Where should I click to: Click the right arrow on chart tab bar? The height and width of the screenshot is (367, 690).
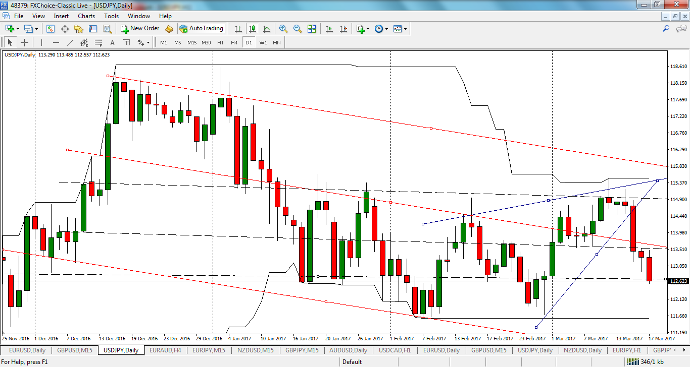[684, 350]
